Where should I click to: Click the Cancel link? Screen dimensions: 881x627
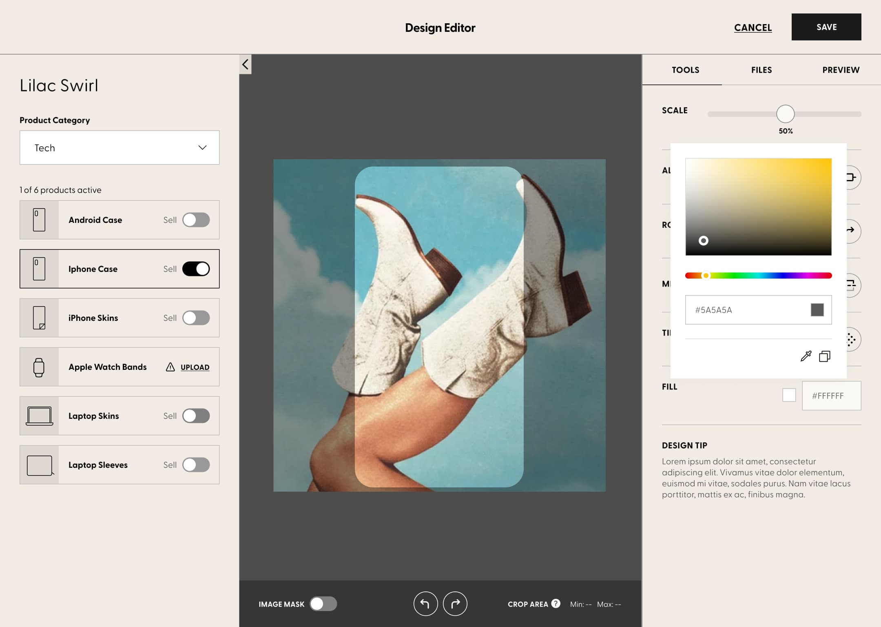753,27
